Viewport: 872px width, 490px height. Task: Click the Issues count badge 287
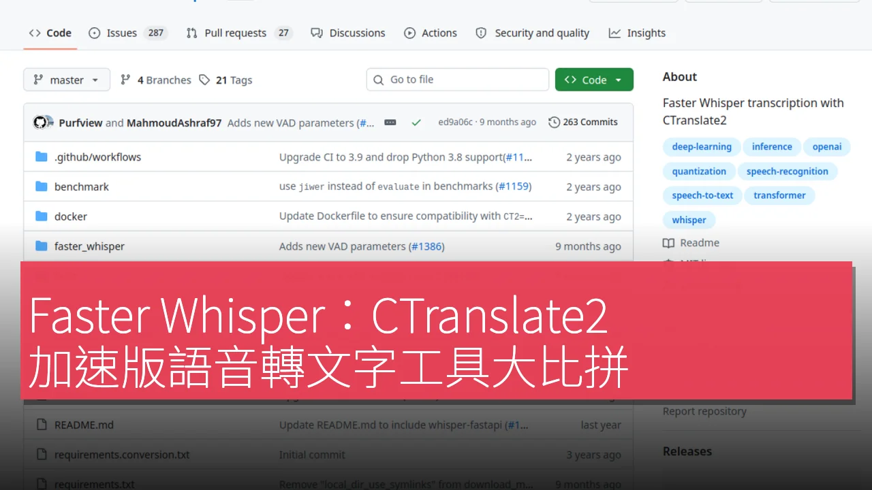pyautogui.click(x=156, y=33)
